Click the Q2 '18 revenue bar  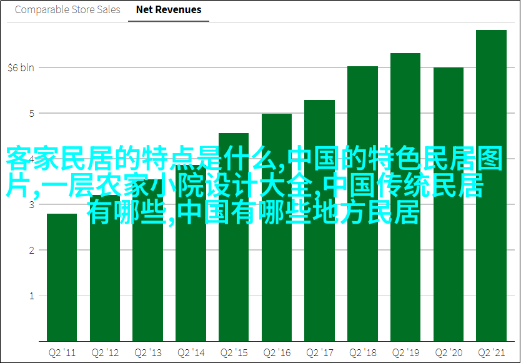(362, 204)
